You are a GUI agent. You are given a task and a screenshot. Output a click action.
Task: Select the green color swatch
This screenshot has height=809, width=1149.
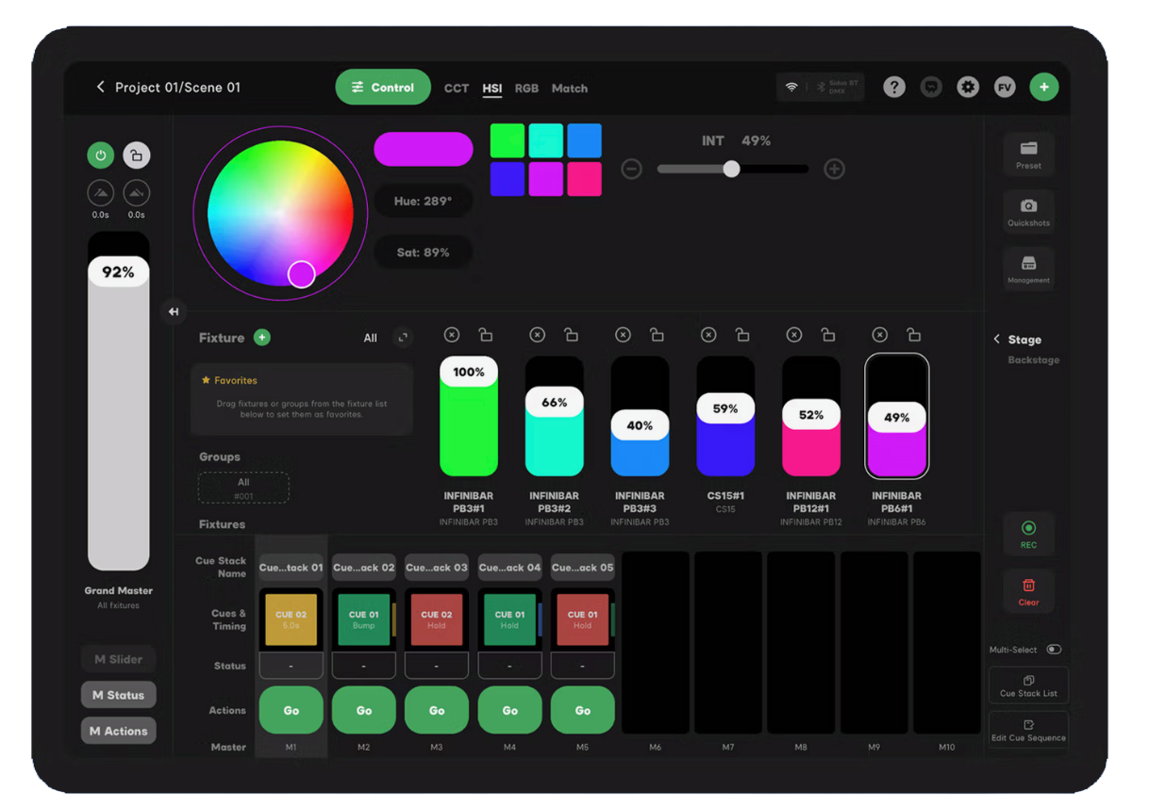tap(508, 140)
